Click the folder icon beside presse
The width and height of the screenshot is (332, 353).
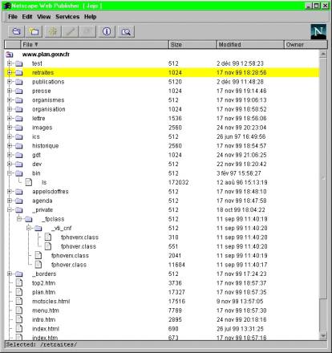(x=19, y=91)
